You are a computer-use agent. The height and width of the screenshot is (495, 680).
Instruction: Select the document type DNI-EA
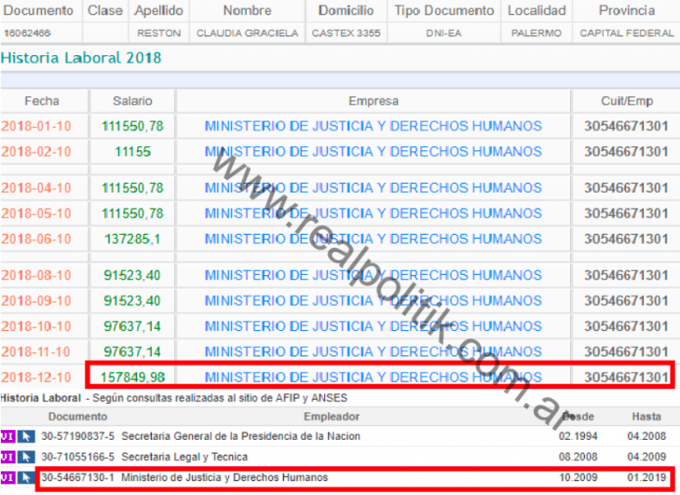pyautogui.click(x=443, y=34)
